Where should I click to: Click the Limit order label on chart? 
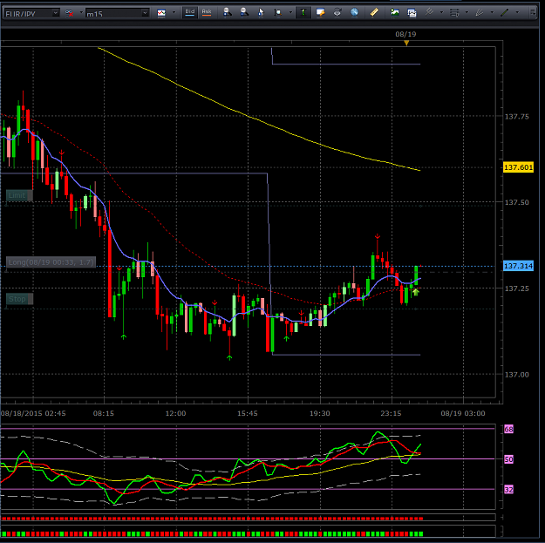19,195
